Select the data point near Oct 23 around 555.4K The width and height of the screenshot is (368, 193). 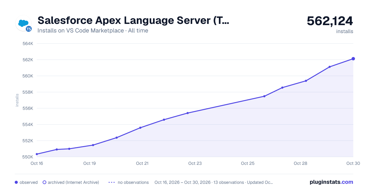point(188,113)
